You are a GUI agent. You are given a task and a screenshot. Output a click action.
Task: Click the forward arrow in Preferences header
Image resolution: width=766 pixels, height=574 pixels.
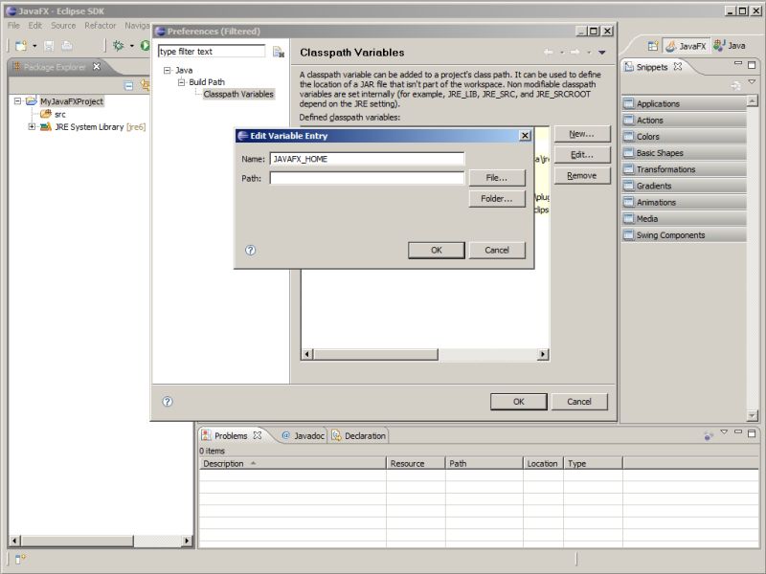click(x=575, y=53)
